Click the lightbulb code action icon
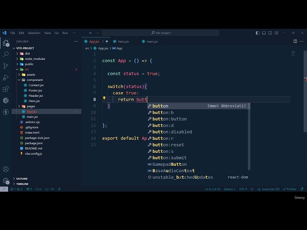The height and width of the screenshot is (230, 307). 104,98
